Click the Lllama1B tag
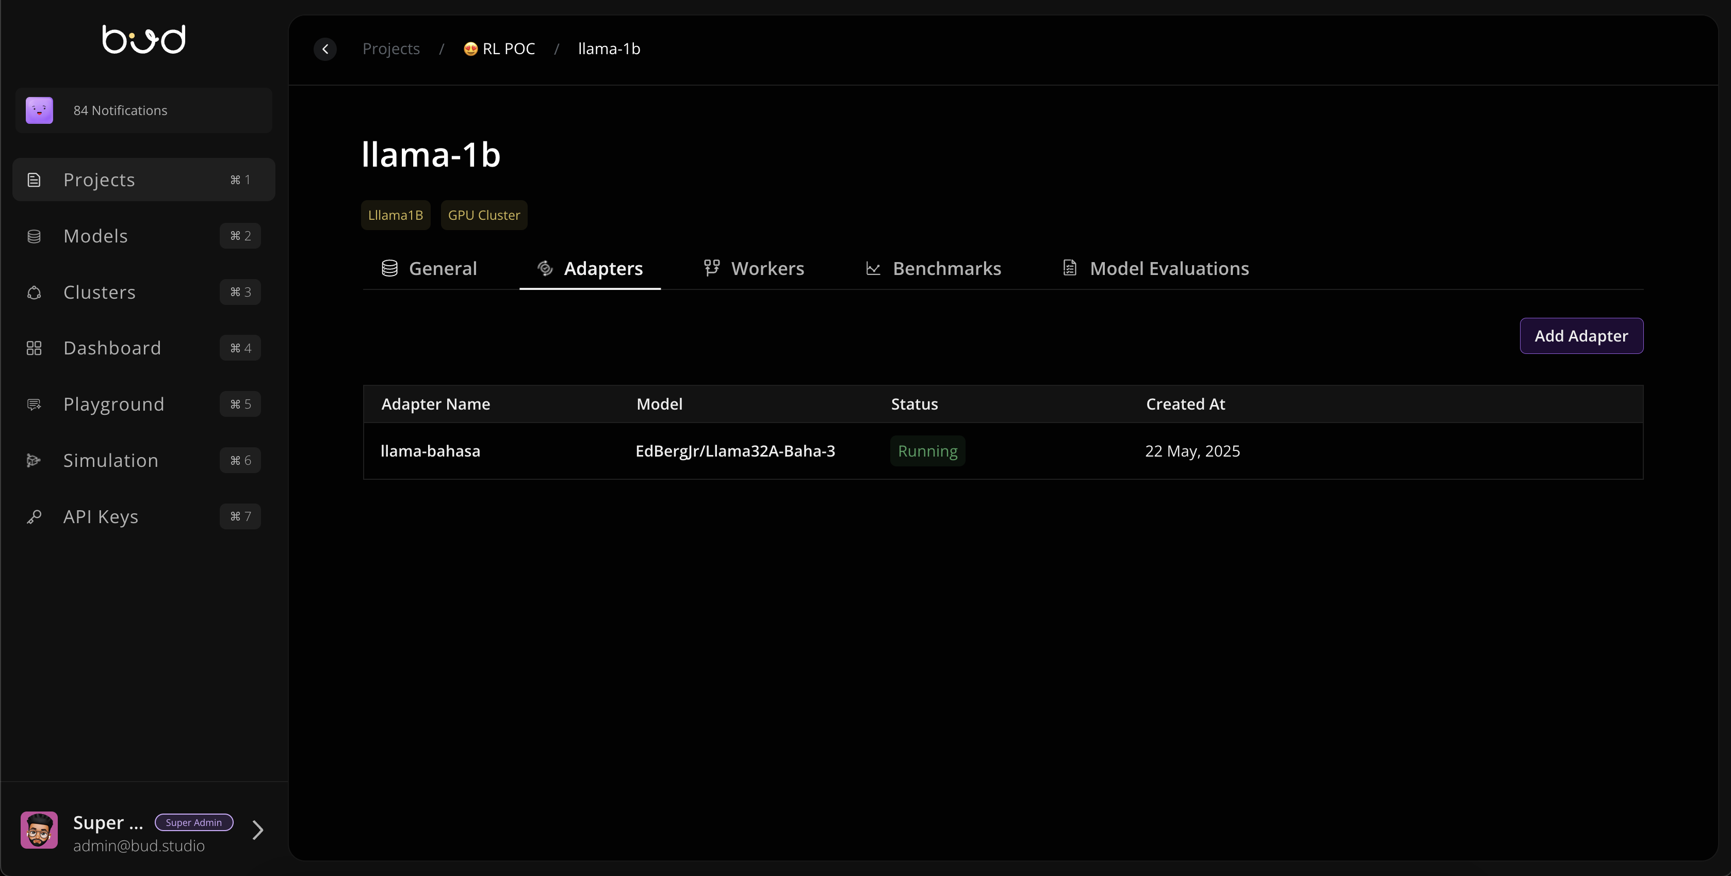1731x876 pixels. 395,215
